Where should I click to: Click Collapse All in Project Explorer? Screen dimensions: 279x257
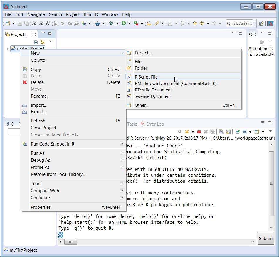(36, 42)
